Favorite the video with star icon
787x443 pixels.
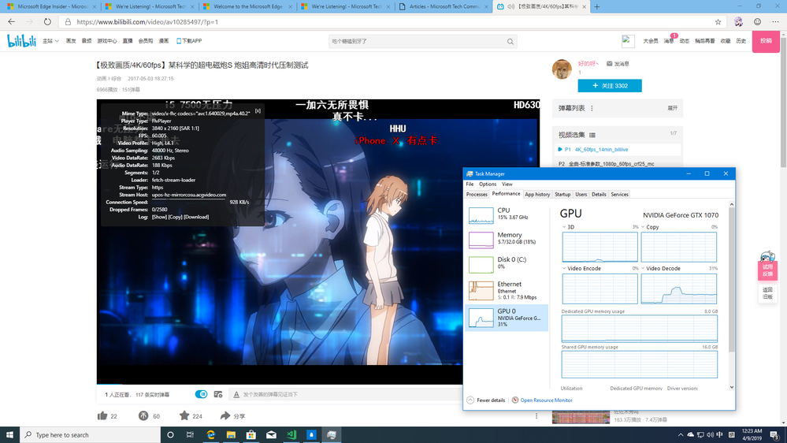[x=184, y=415]
